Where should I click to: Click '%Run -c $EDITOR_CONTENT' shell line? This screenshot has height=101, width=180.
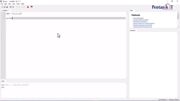pyautogui.click(x=17, y=85)
